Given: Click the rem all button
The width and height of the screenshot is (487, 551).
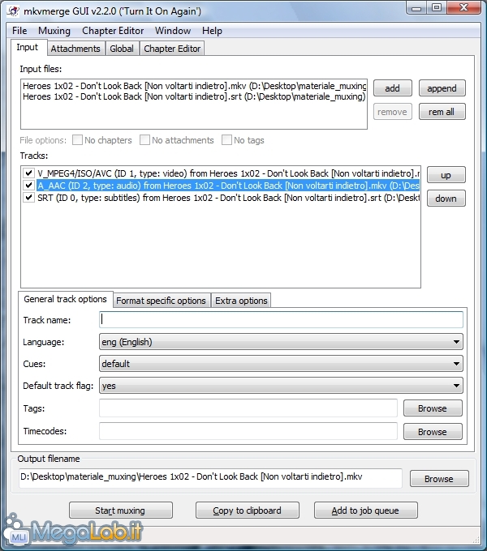Looking at the screenshot, I should pos(442,112).
